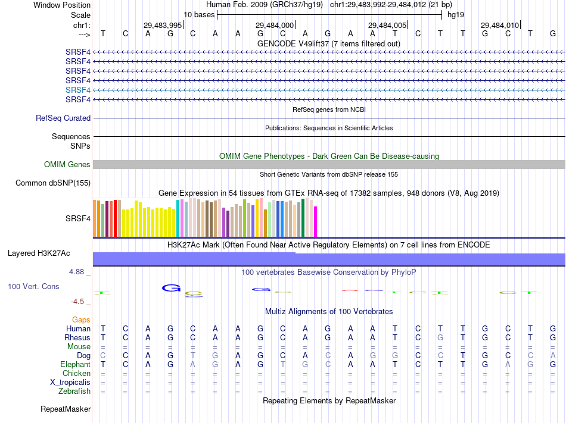
Task: Click the Layered H3K27Ac purple signal bar
Action: click(329, 259)
